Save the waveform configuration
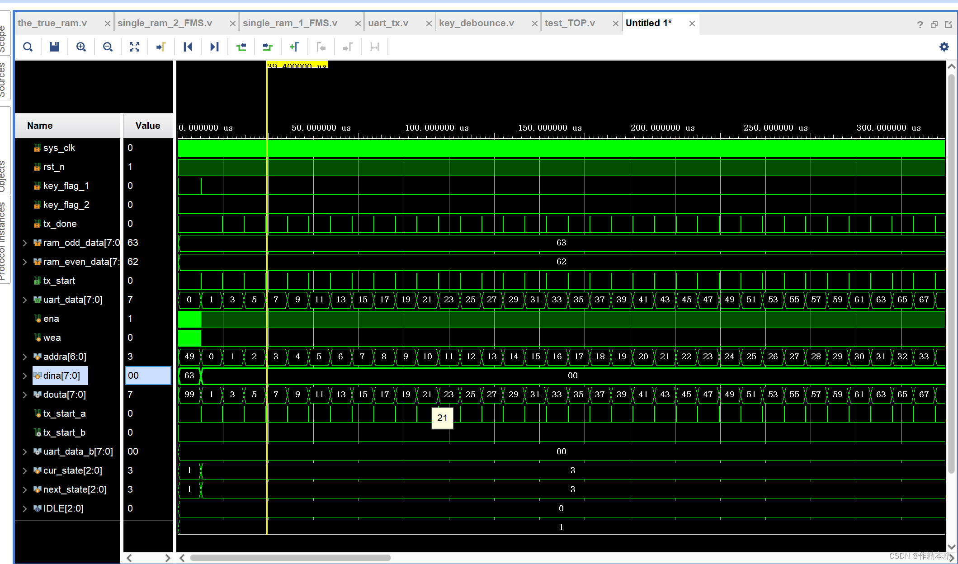Screen dimensions: 958x564 click(x=54, y=47)
